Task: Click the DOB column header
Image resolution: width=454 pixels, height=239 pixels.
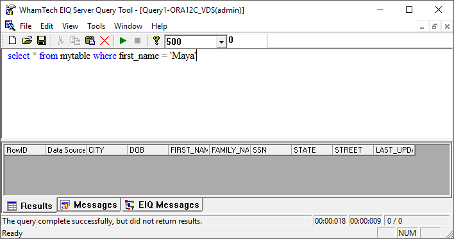Action: (x=148, y=150)
